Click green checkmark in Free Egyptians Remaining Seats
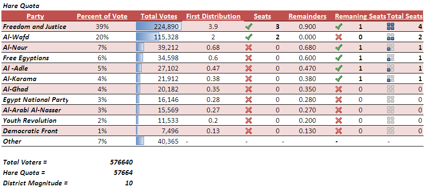The height and width of the screenshot is (192, 424). 339,58
